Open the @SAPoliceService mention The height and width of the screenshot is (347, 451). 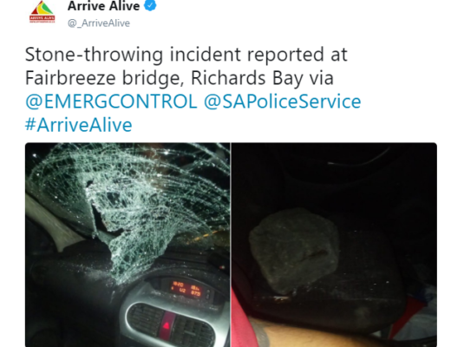click(x=283, y=101)
